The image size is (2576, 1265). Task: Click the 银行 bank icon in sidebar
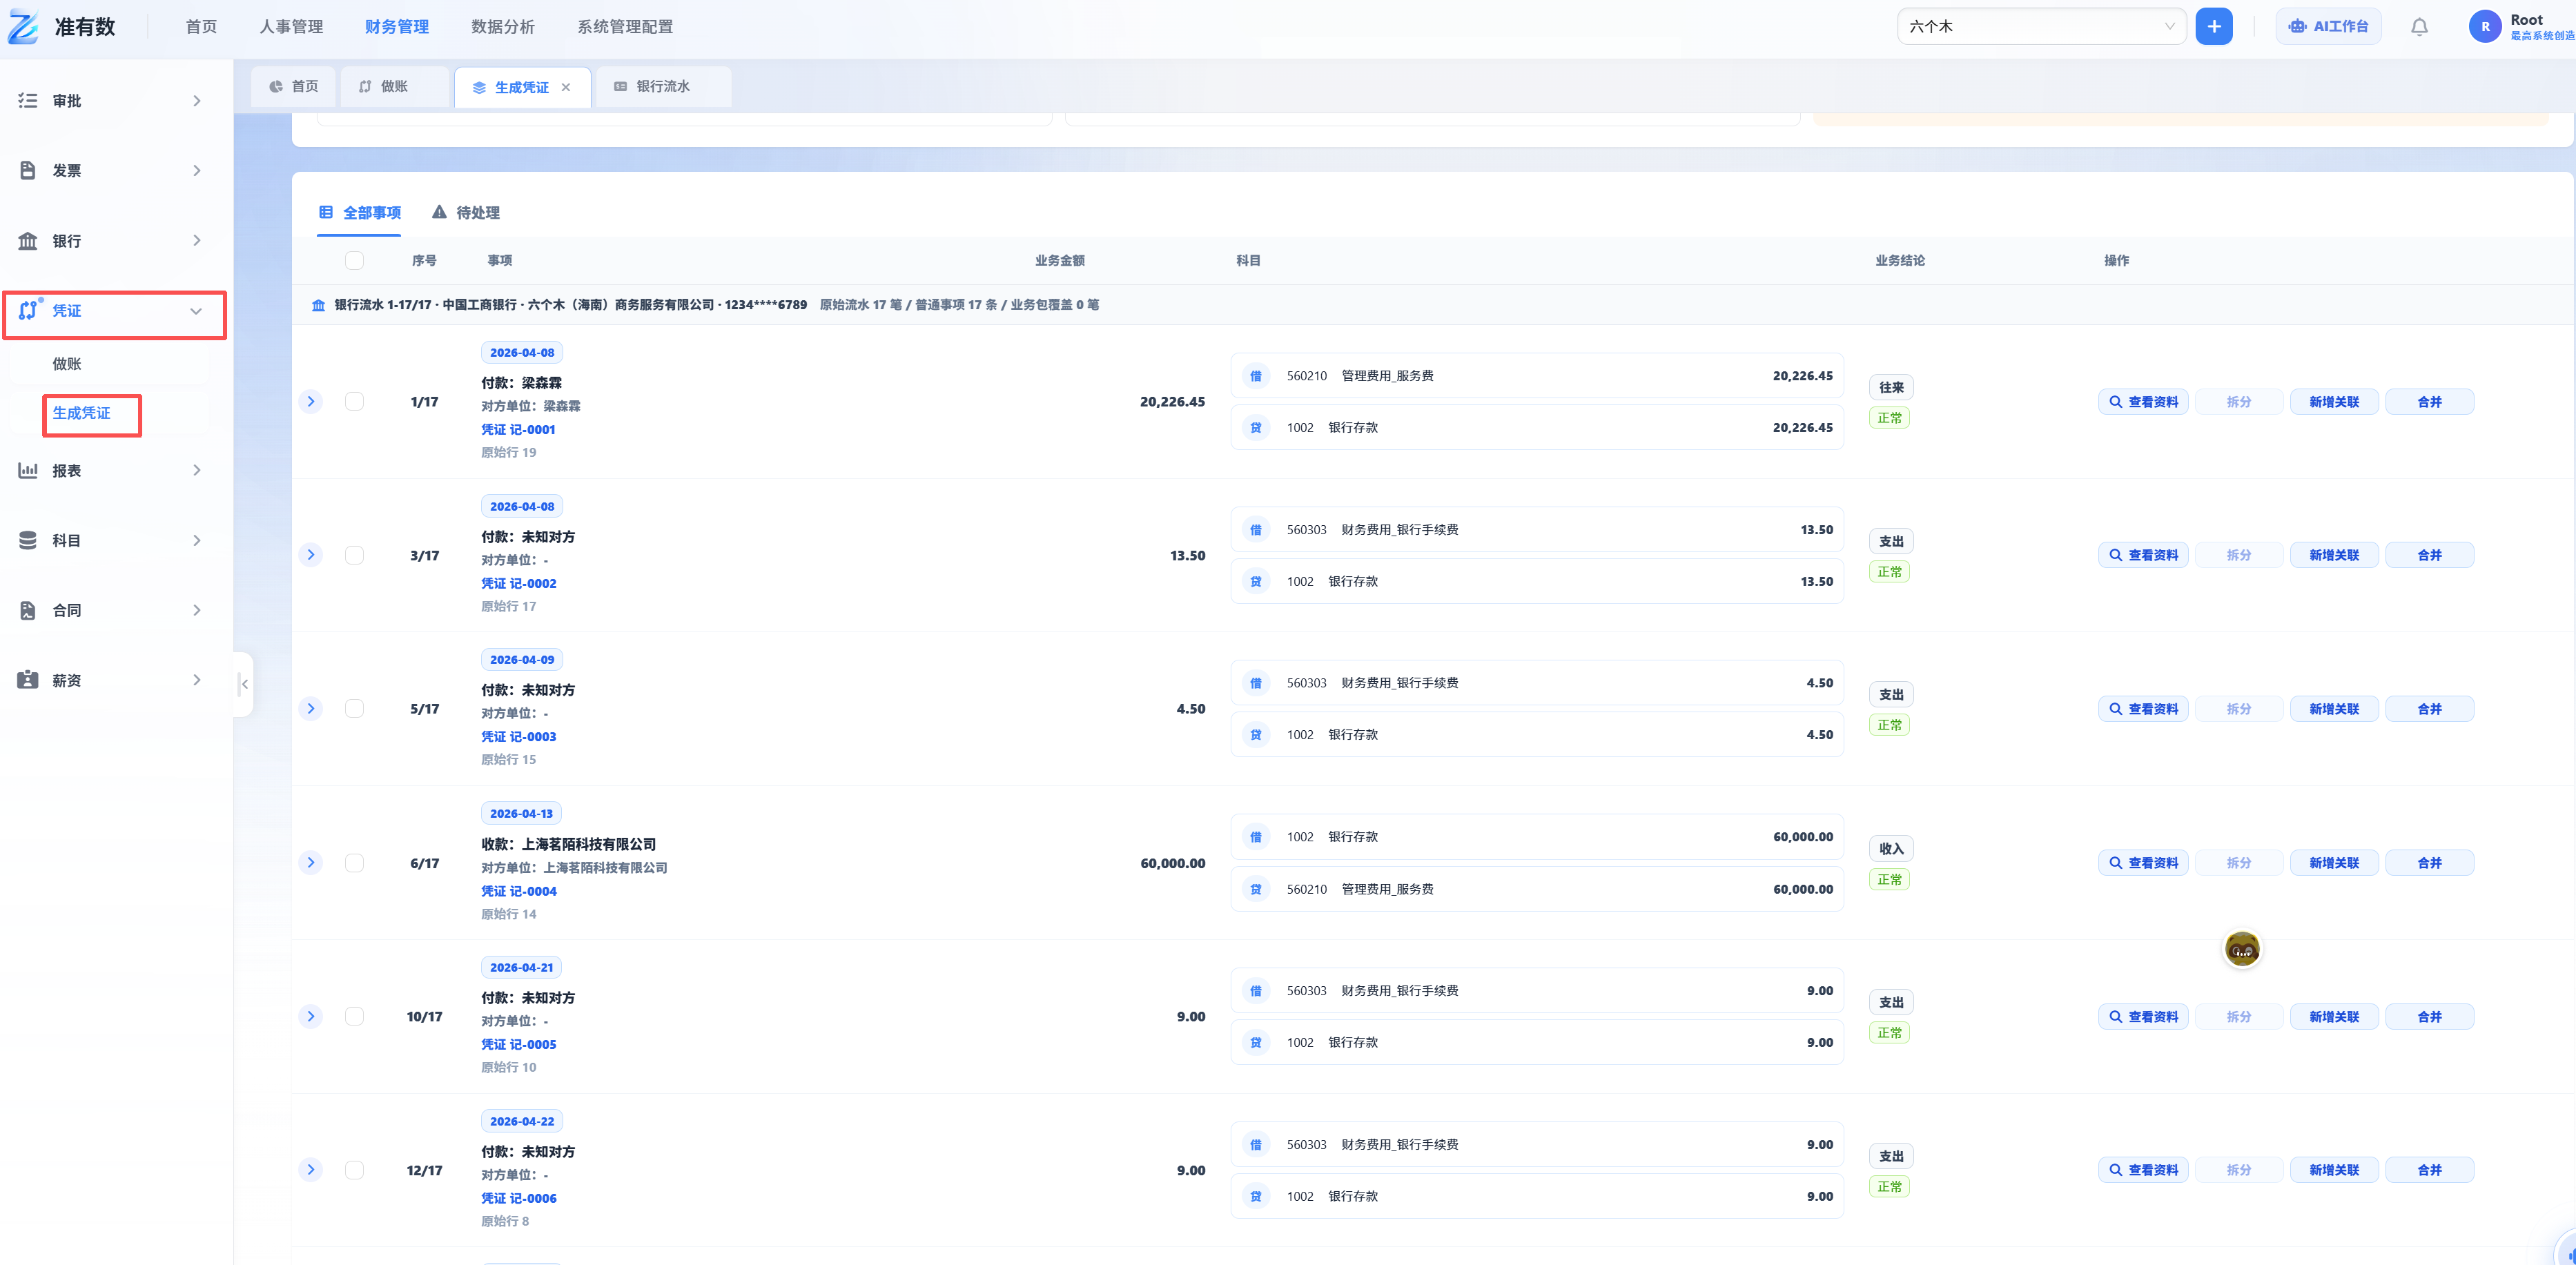pyautogui.click(x=28, y=241)
